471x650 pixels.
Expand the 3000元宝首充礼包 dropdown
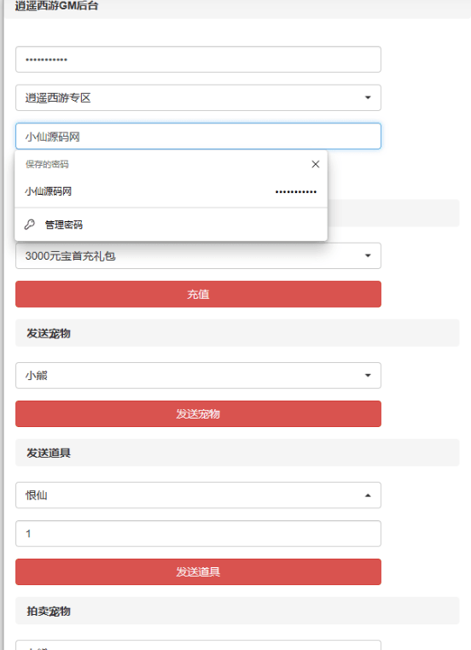click(x=198, y=255)
